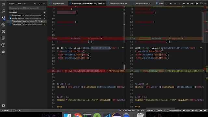Change language mode via TypeScript React
This screenshot has height=117, width=208.
click(x=174, y=110)
